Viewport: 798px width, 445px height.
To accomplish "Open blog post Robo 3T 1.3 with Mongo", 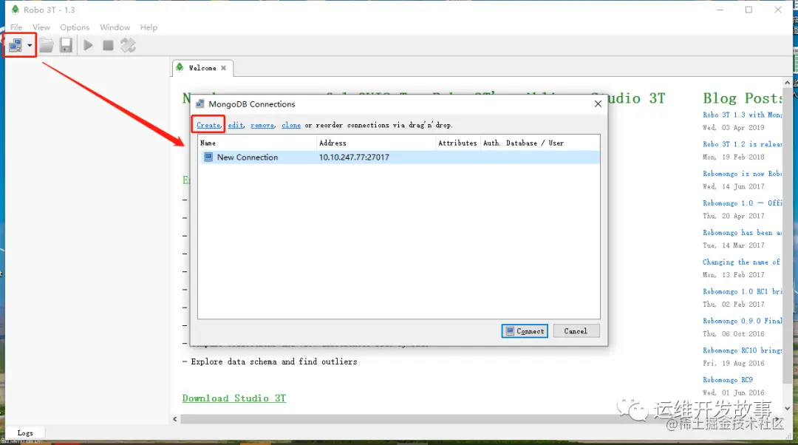I will (742, 115).
